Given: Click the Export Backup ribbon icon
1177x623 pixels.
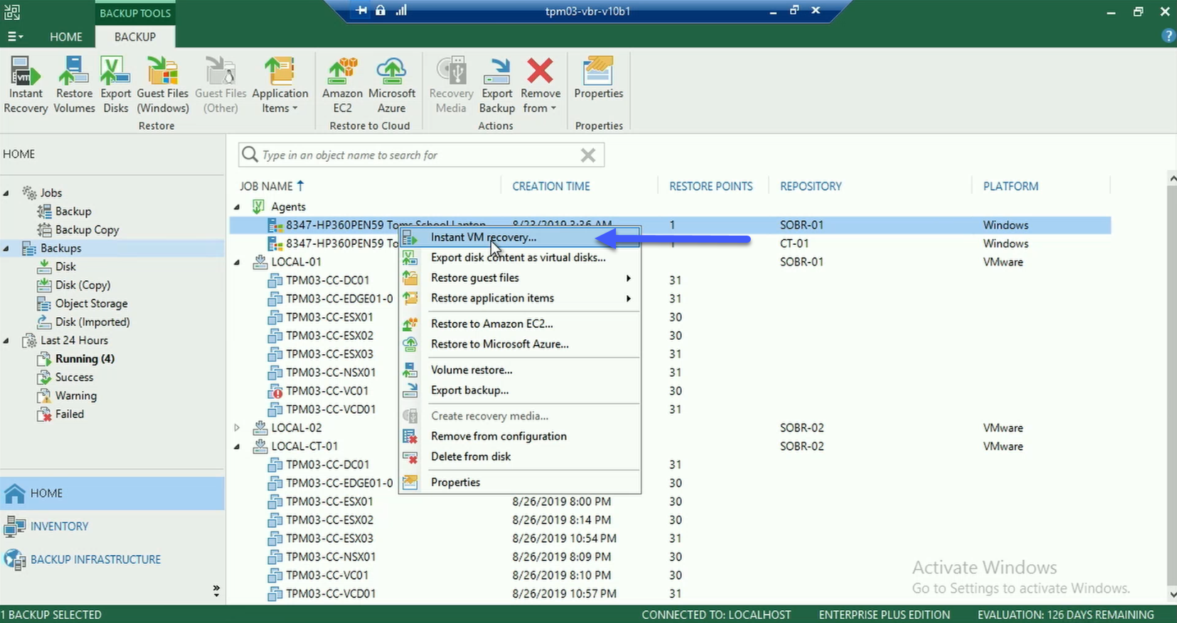Looking at the screenshot, I should pyautogui.click(x=497, y=86).
